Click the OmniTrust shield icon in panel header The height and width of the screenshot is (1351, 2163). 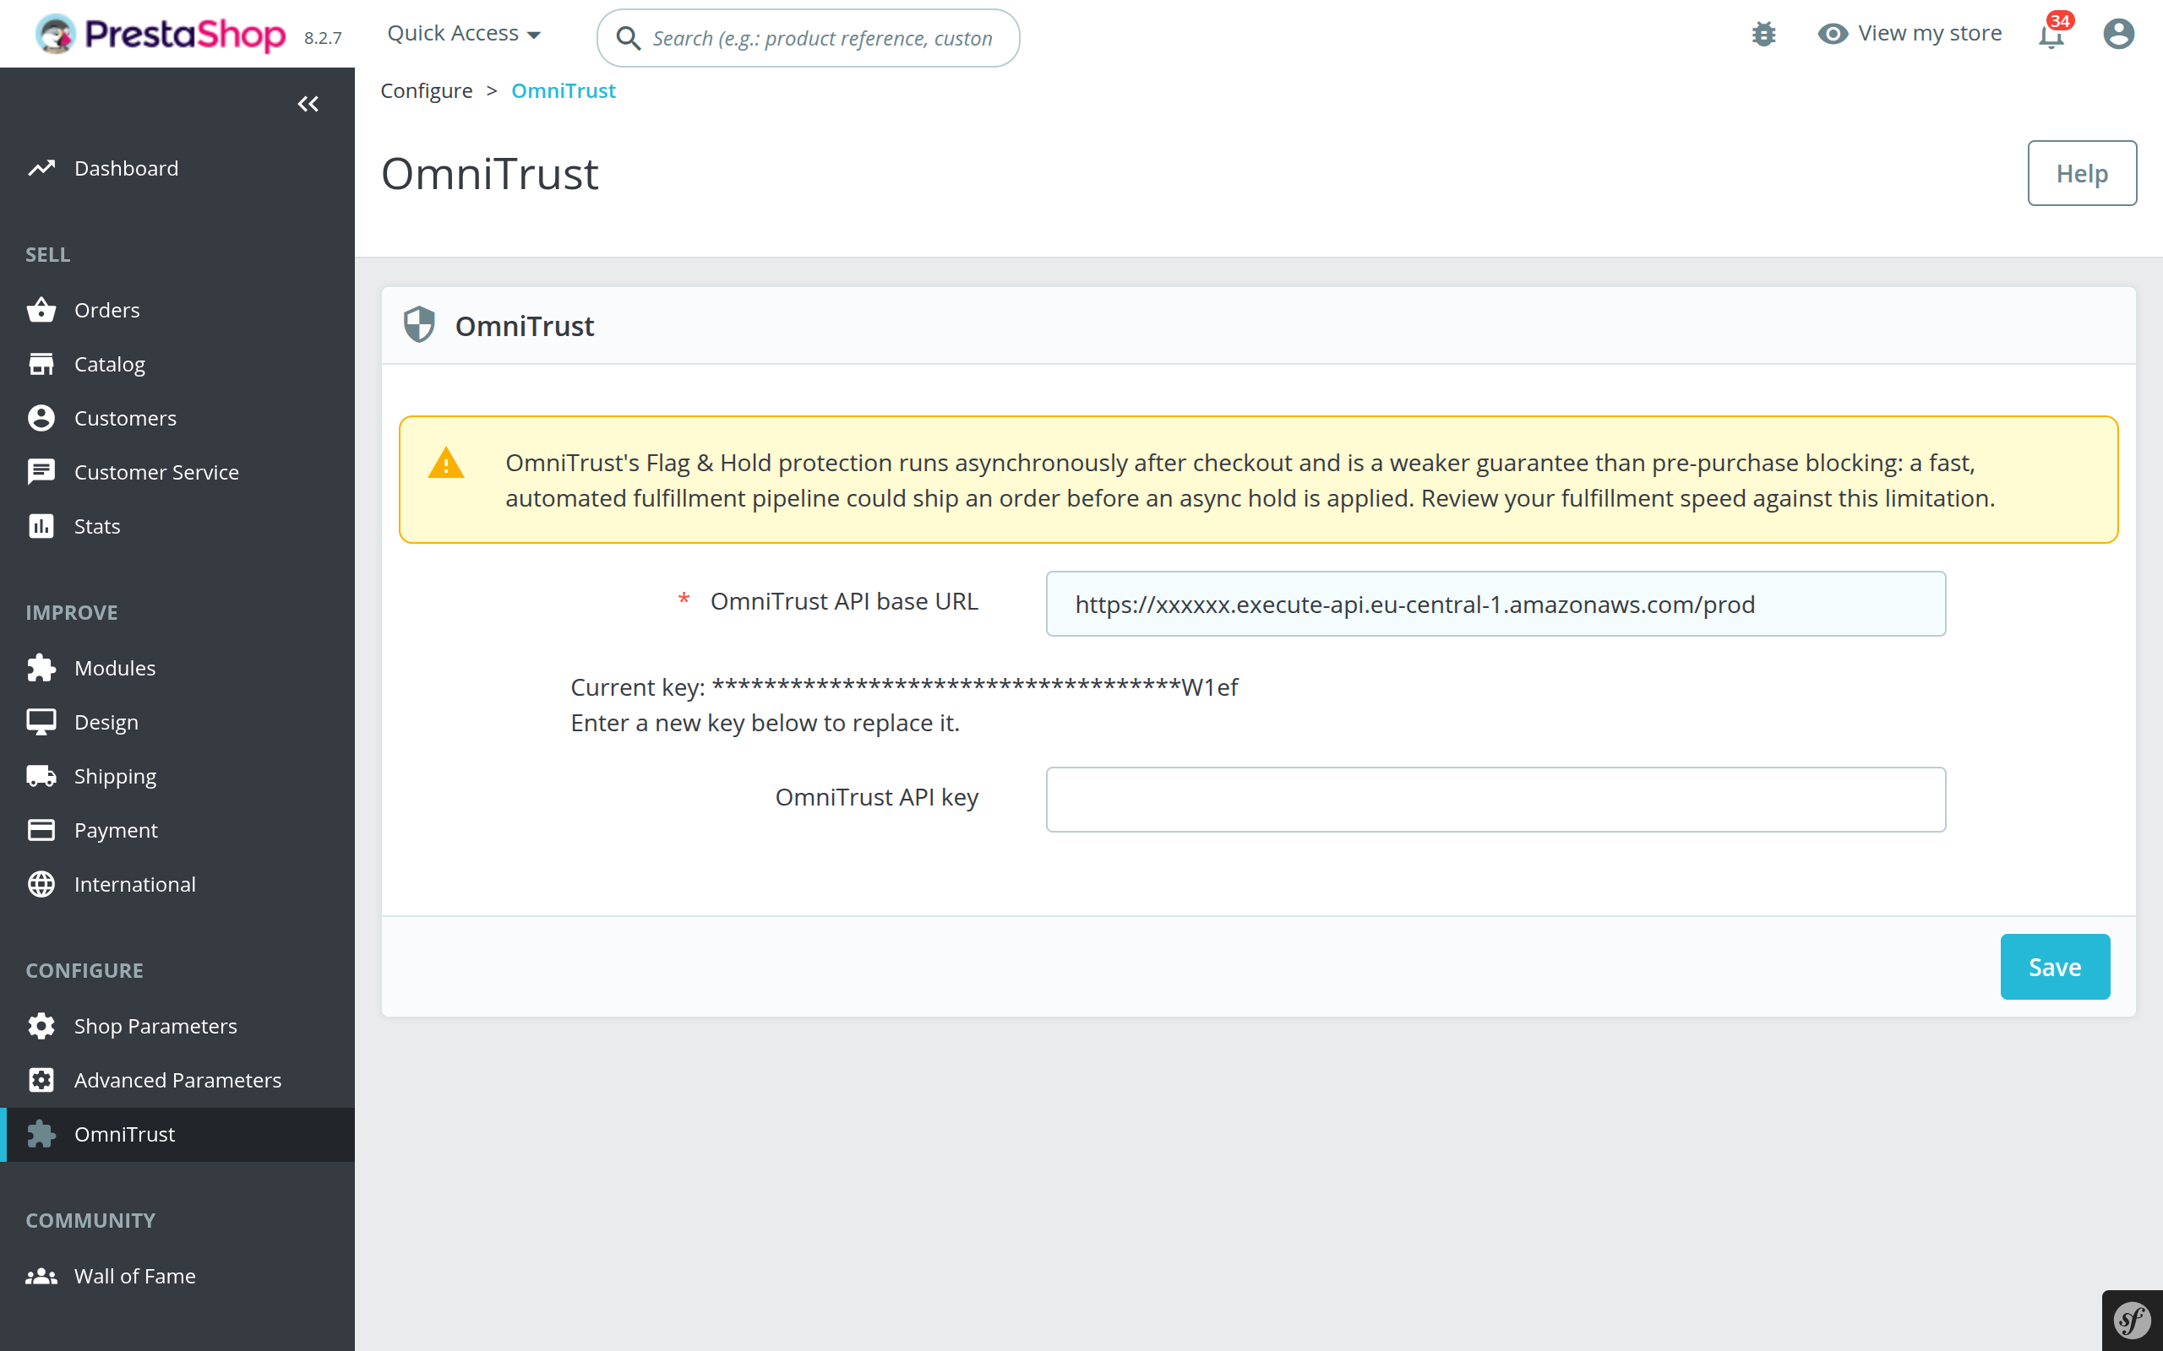coord(419,325)
